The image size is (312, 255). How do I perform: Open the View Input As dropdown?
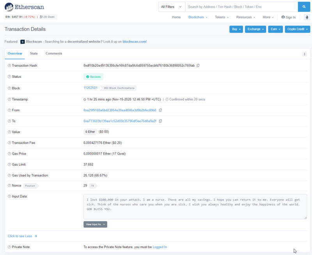[x=95, y=225]
